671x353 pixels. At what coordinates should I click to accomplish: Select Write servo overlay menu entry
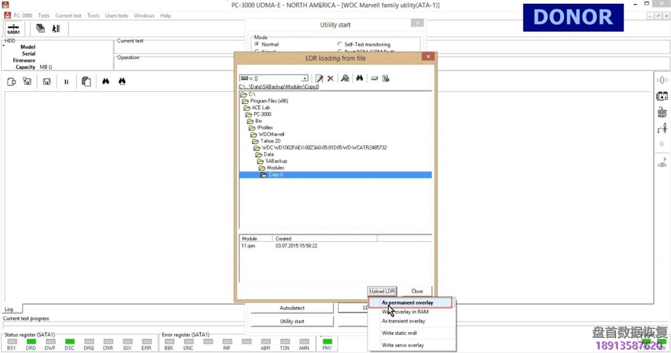(x=403, y=345)
